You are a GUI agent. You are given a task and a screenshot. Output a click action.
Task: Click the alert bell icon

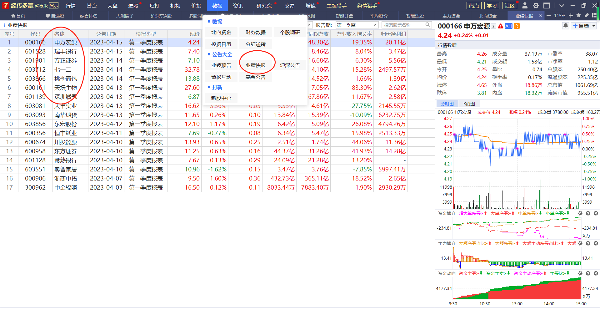[566, 26]
